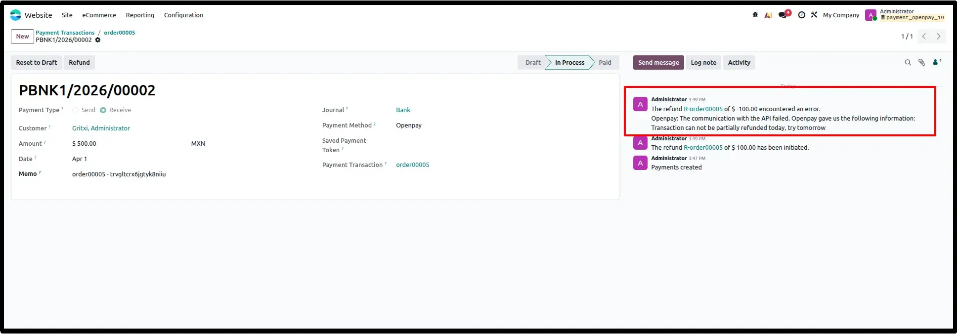Open Payment Transactions breadcrumb link
Screen dimensions: 958x334
pyautogui.click(x=65, y=33)
